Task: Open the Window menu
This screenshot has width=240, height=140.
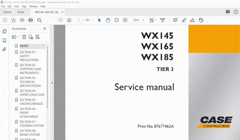Action: tap(33, 6)
